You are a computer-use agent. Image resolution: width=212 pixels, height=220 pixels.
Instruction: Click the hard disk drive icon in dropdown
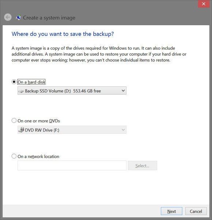[21, 91]
